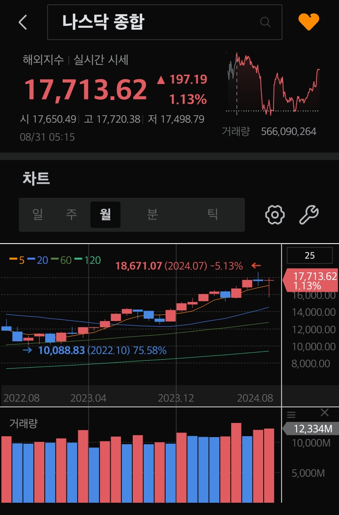Open the wrench chart tools icon
This screenshot has width=339, height=515.
click(x=309, y=215)
